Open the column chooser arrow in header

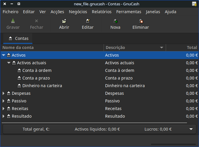pos(162,48)
